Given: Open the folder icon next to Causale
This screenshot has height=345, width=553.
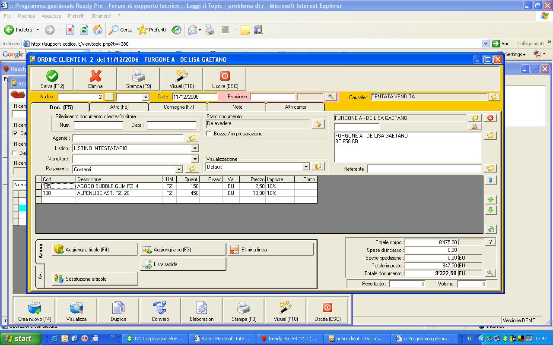Looking at the screenshot, I should tap(494, 97).
